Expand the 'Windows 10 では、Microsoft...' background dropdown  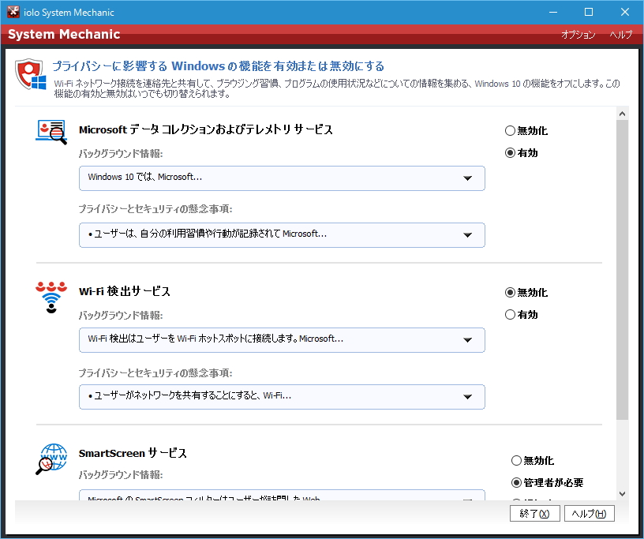pyautogui.click(x=282, y=178)
